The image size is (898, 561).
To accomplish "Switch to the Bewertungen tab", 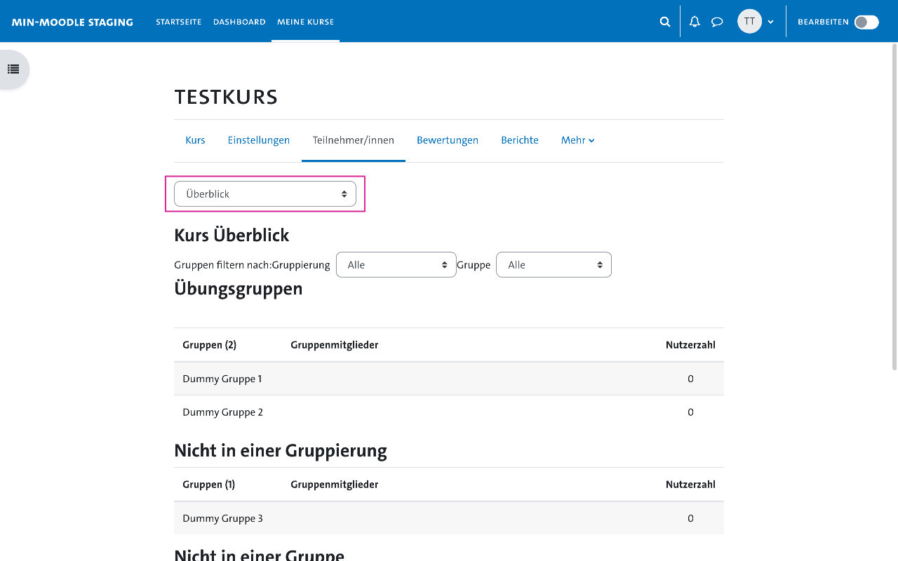I will pos(448,140).
